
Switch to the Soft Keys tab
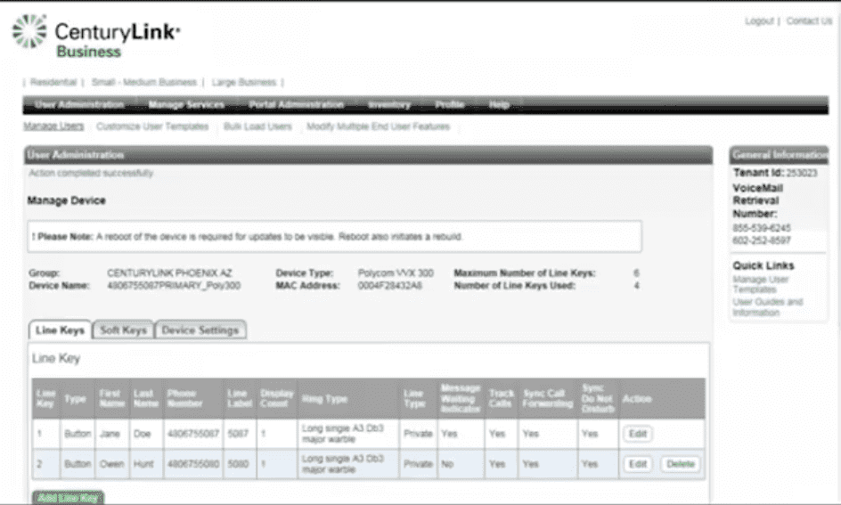click(123, 330)
